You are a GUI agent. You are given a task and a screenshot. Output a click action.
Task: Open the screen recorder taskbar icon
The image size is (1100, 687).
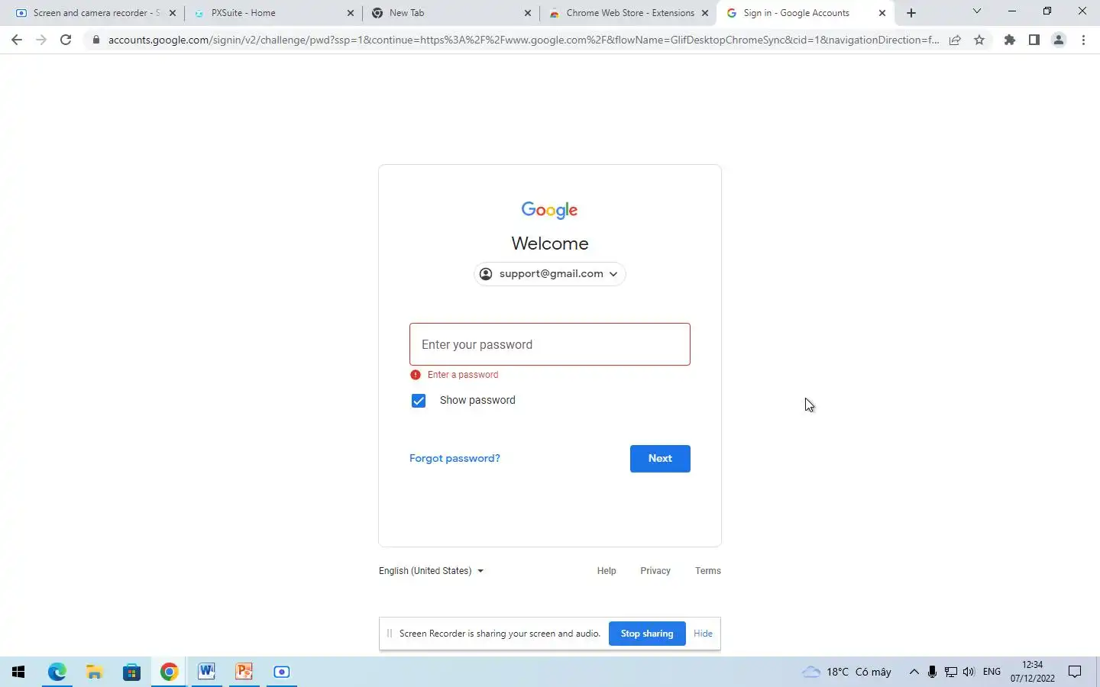[282, 672]
